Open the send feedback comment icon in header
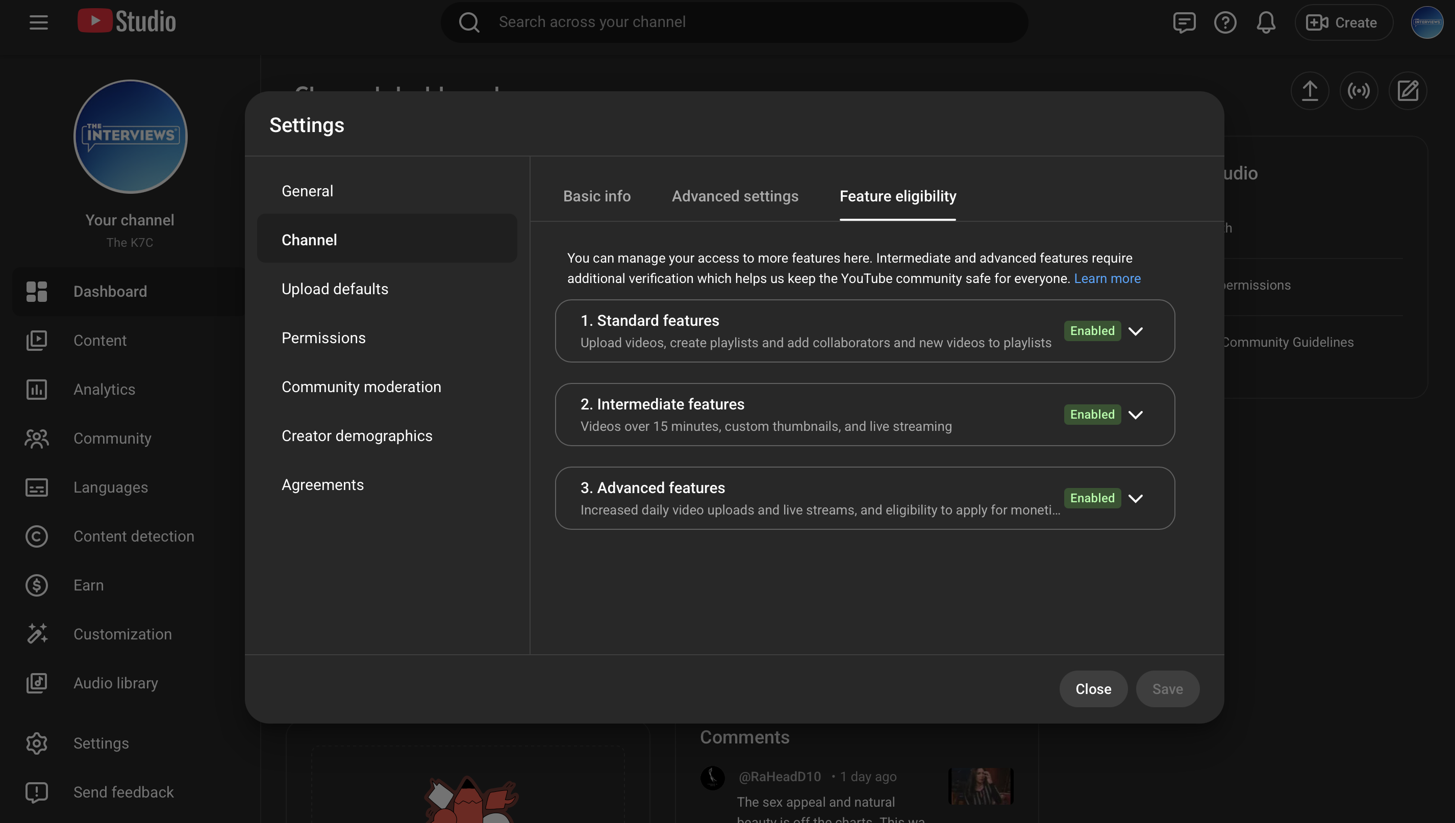The height and width of the screenshot is (823, 1455). coord(1184,22)
